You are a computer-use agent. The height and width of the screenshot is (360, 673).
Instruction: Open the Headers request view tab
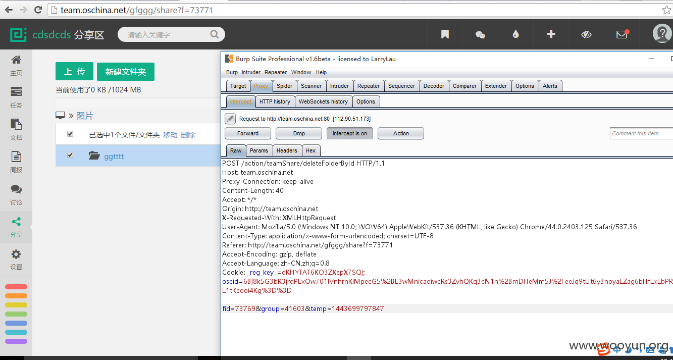click(x=287, y=150)
